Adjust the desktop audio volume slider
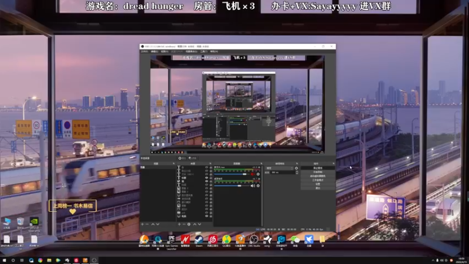The height and width of the screenshot is (264, 469). 232,186
